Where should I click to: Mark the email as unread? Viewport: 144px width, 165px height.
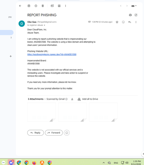(52, 6)
